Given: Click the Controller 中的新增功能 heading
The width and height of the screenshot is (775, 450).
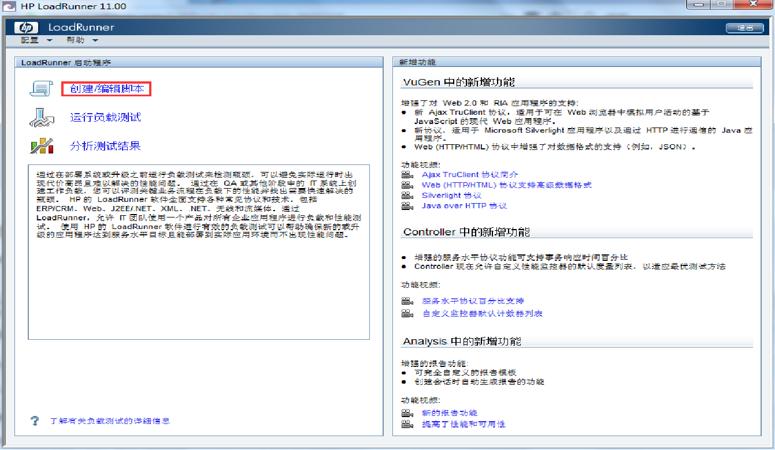Looking at the screenshot, I should (466, 232).
